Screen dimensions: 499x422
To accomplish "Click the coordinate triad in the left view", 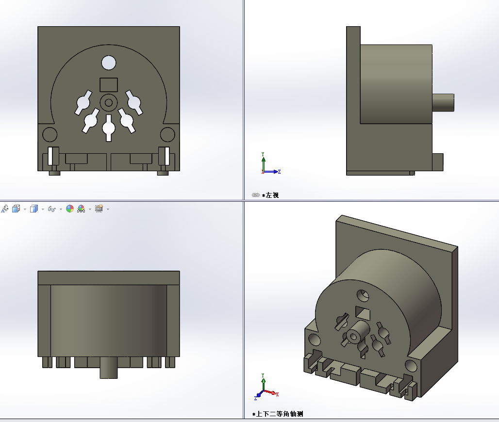I will pos(270,163).
